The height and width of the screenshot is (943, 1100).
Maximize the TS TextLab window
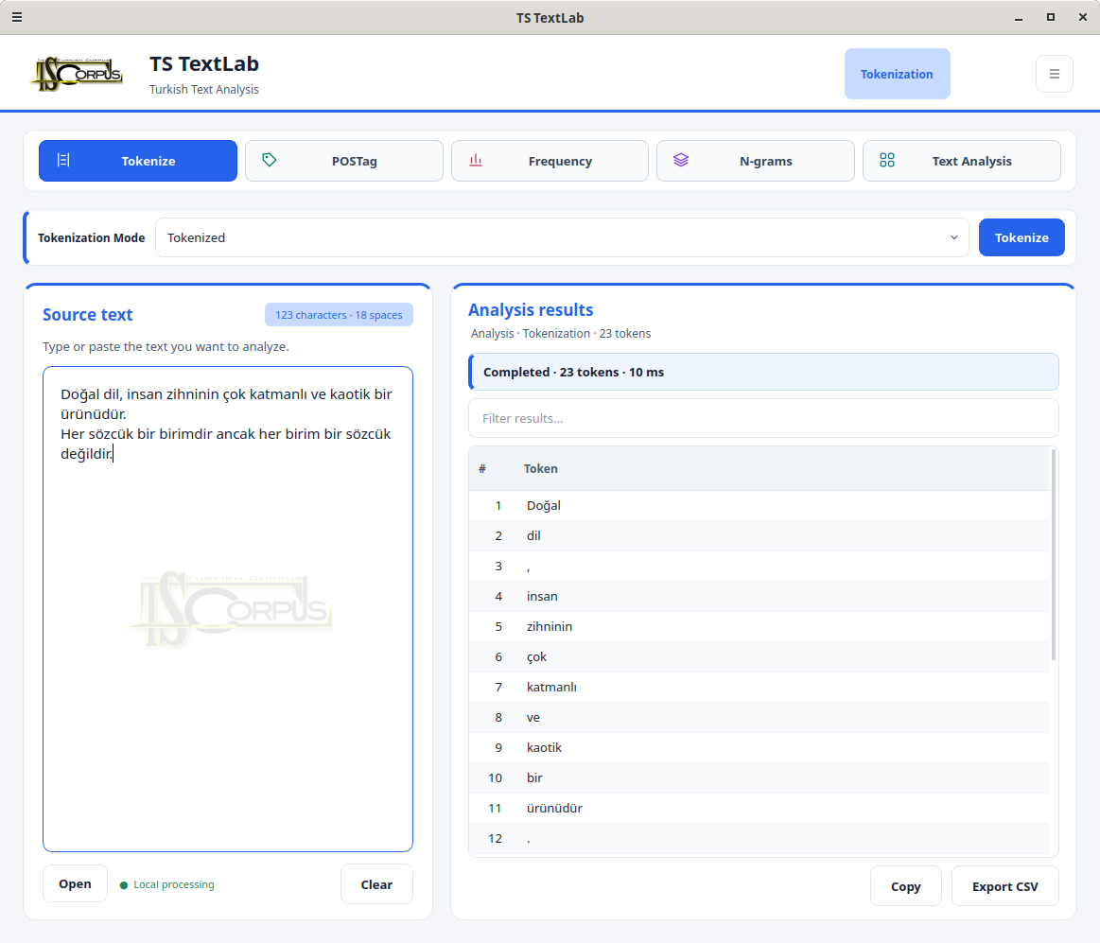(1050, 18)
